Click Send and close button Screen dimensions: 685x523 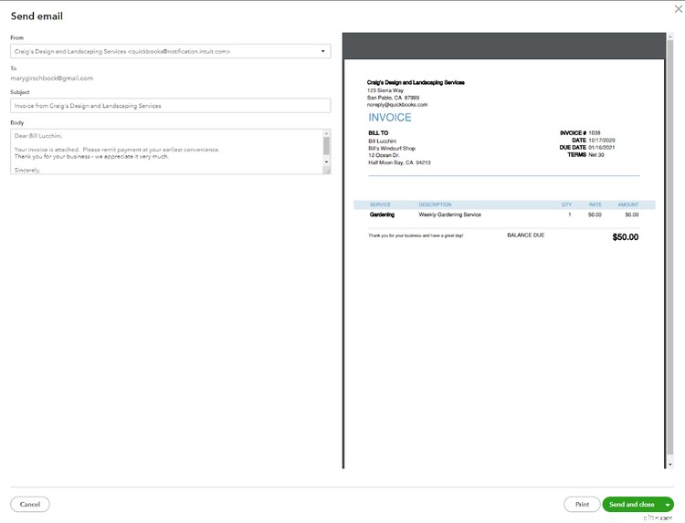pos(632,504)
